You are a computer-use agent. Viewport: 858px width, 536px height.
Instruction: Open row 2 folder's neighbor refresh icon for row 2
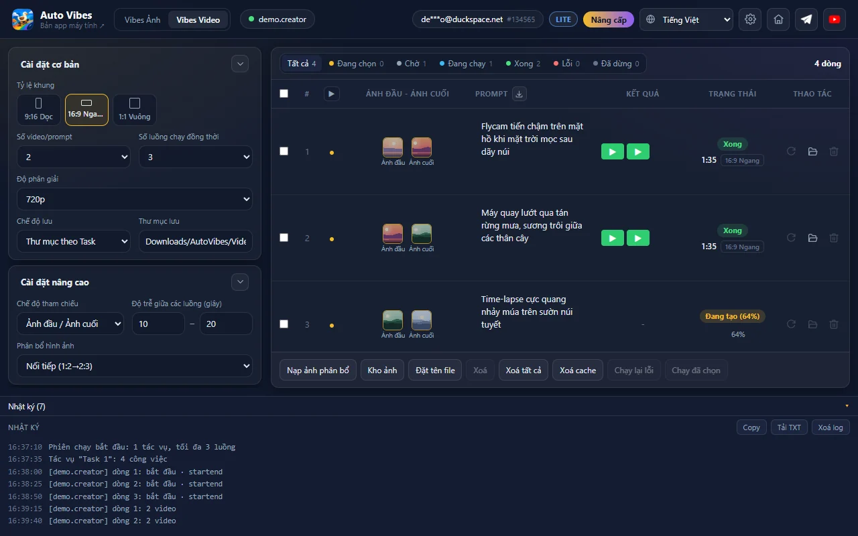(791, 238)
